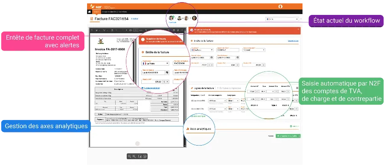Go to the home page icon
Screen dimensions: 384x166
[x=90, y=12]
